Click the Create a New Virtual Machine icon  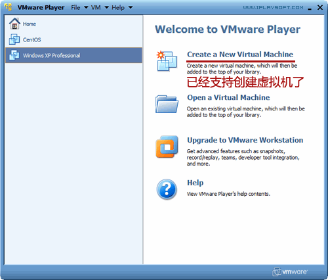coord(167,61)
